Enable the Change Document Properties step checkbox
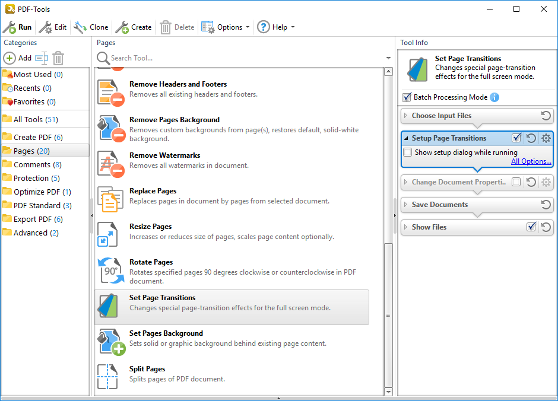The height and width of the screenshot is (401, 558). (516, 182)
